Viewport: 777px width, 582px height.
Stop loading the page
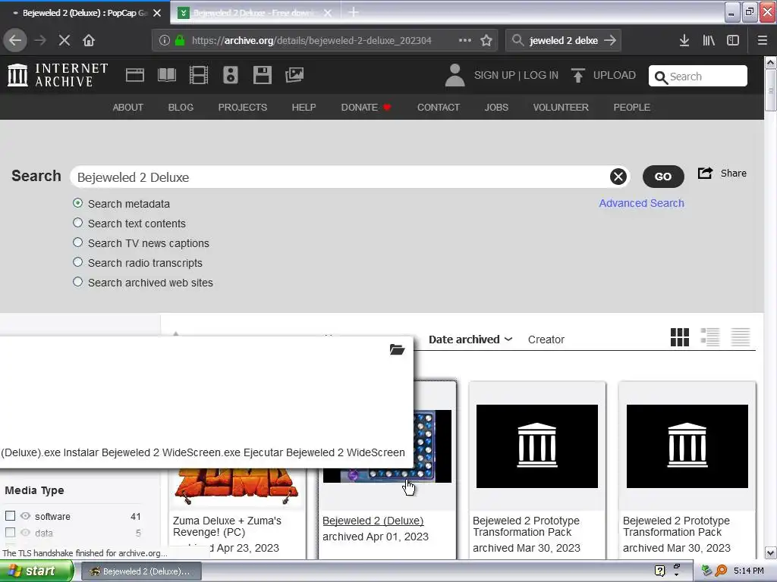[64, 40]
